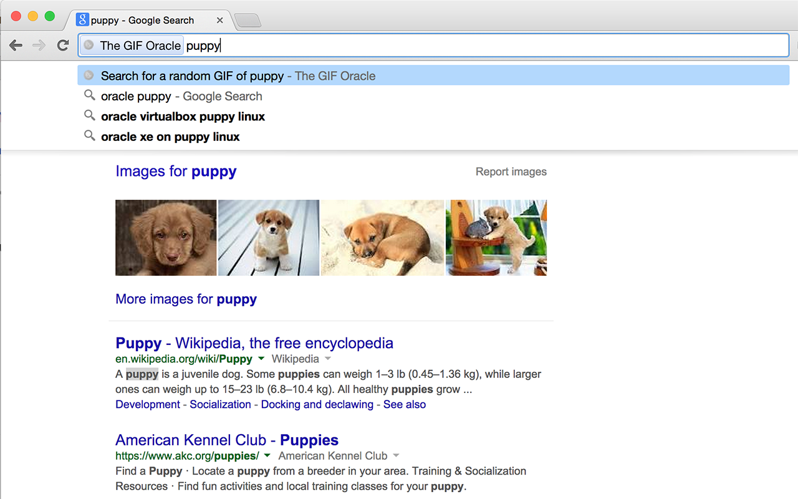Open the 'See also' sitelink

click(405, 404)
